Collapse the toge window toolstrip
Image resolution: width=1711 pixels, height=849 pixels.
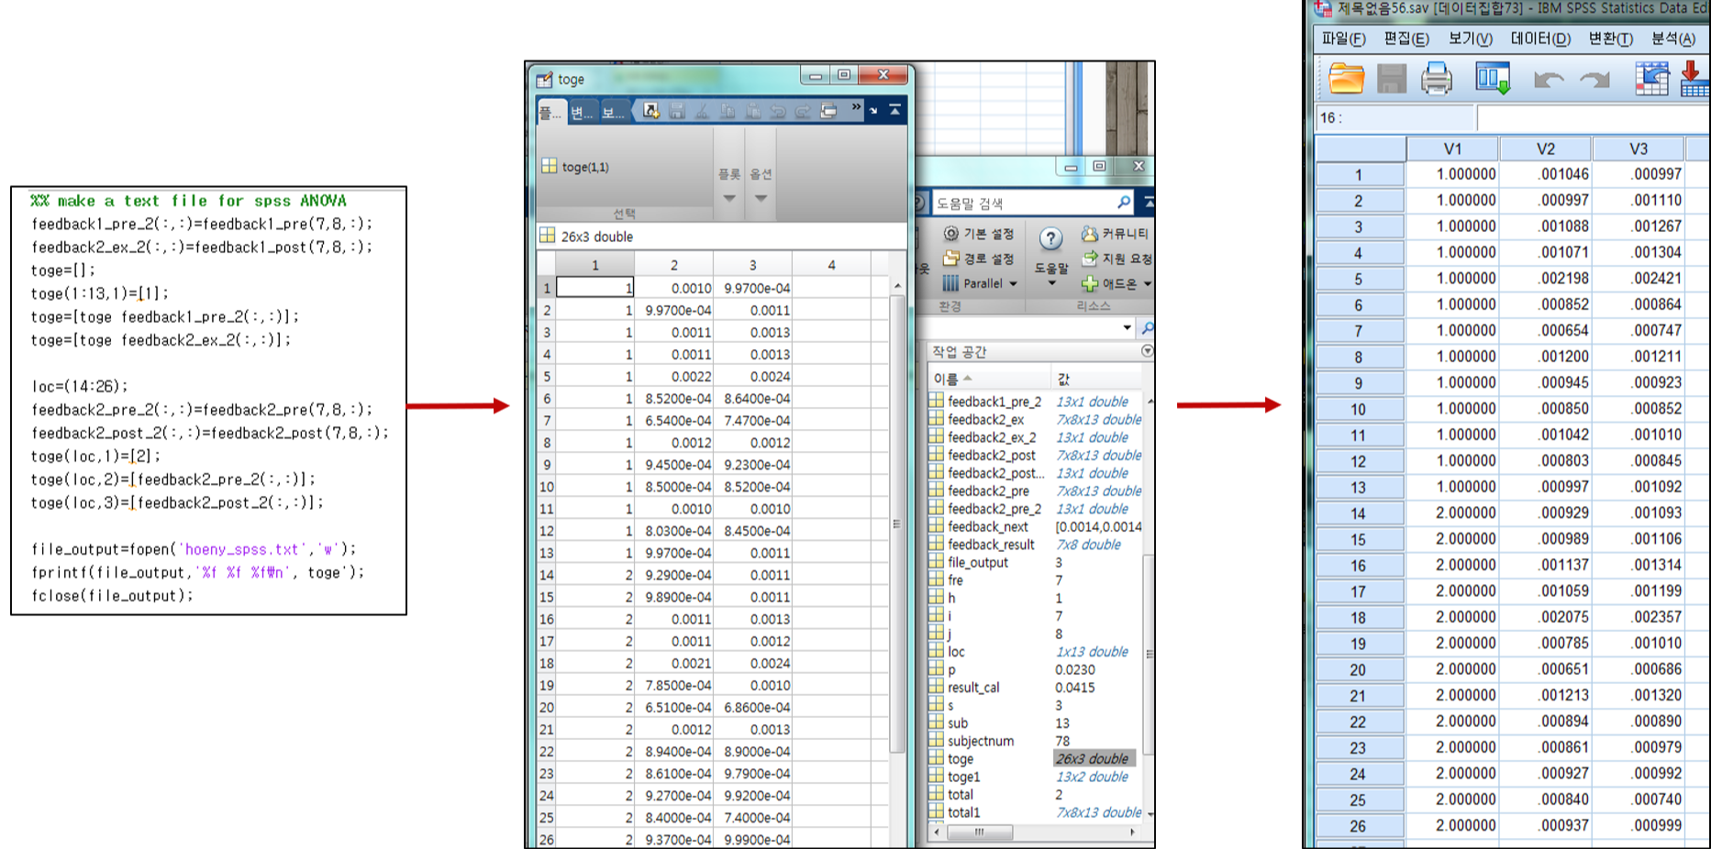(895, 110)
